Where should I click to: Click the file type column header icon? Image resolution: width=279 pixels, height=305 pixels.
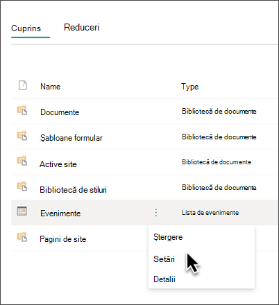coord(23,85)
